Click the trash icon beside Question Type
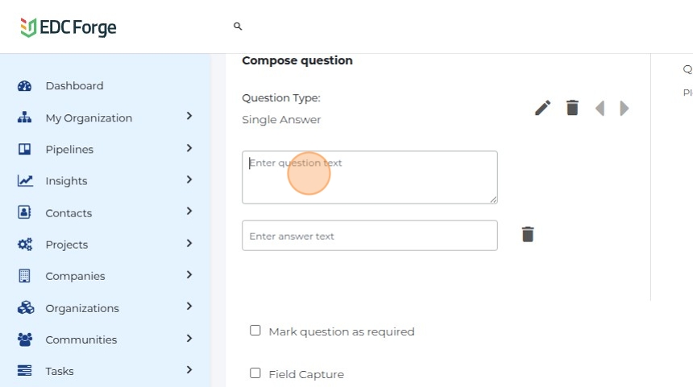This screenshot has height=387, width=693. pos(572,108)
